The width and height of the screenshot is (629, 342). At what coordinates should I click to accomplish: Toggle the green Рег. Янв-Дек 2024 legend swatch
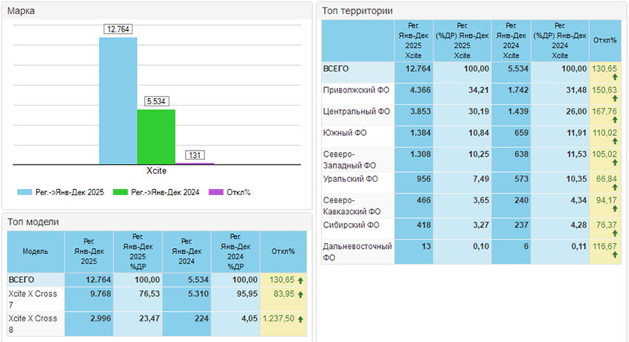(x=121, y=192)
